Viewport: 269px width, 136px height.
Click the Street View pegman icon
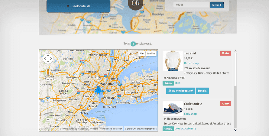48,72
